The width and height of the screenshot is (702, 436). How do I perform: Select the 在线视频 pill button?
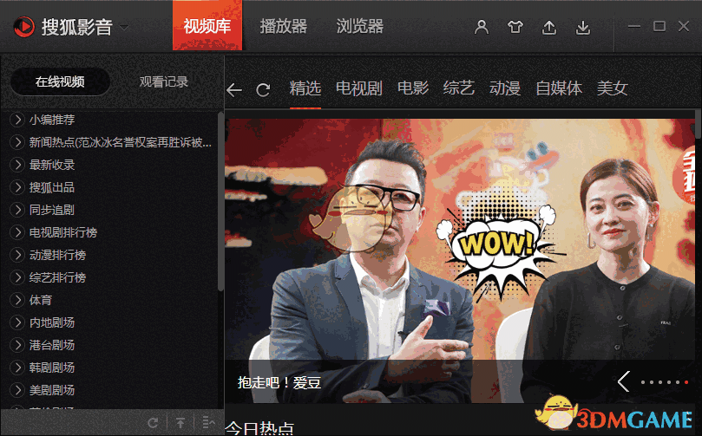click(x=60, y=81)
